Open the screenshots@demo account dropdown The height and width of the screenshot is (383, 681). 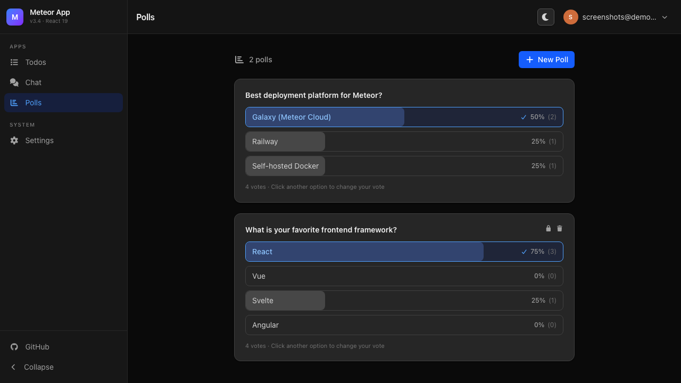coord(616,16)
